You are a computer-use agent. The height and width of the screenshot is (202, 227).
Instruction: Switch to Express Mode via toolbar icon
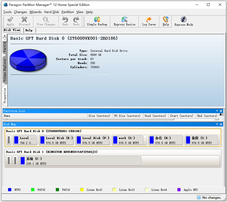click(183, 21)
